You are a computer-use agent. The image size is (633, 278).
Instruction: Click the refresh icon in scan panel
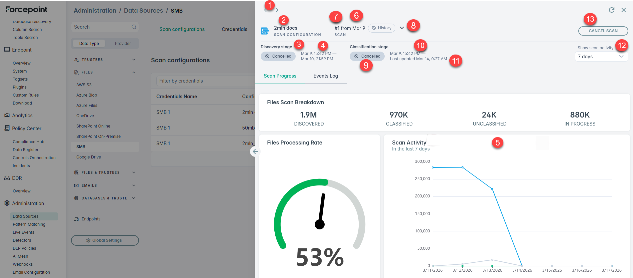pyautogui.click(x=611, y=10)
